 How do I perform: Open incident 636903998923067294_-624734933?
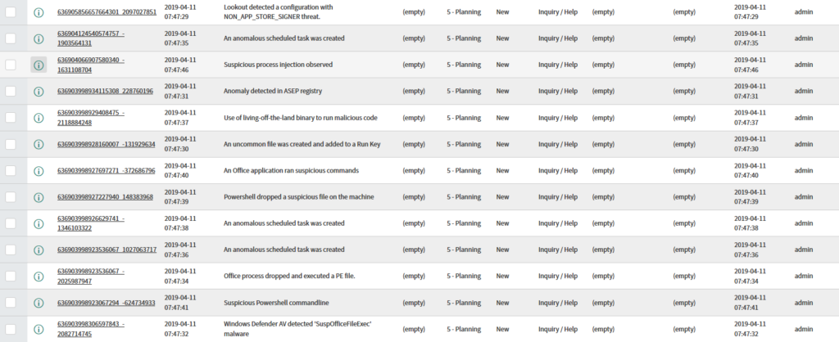click(107, 303)
